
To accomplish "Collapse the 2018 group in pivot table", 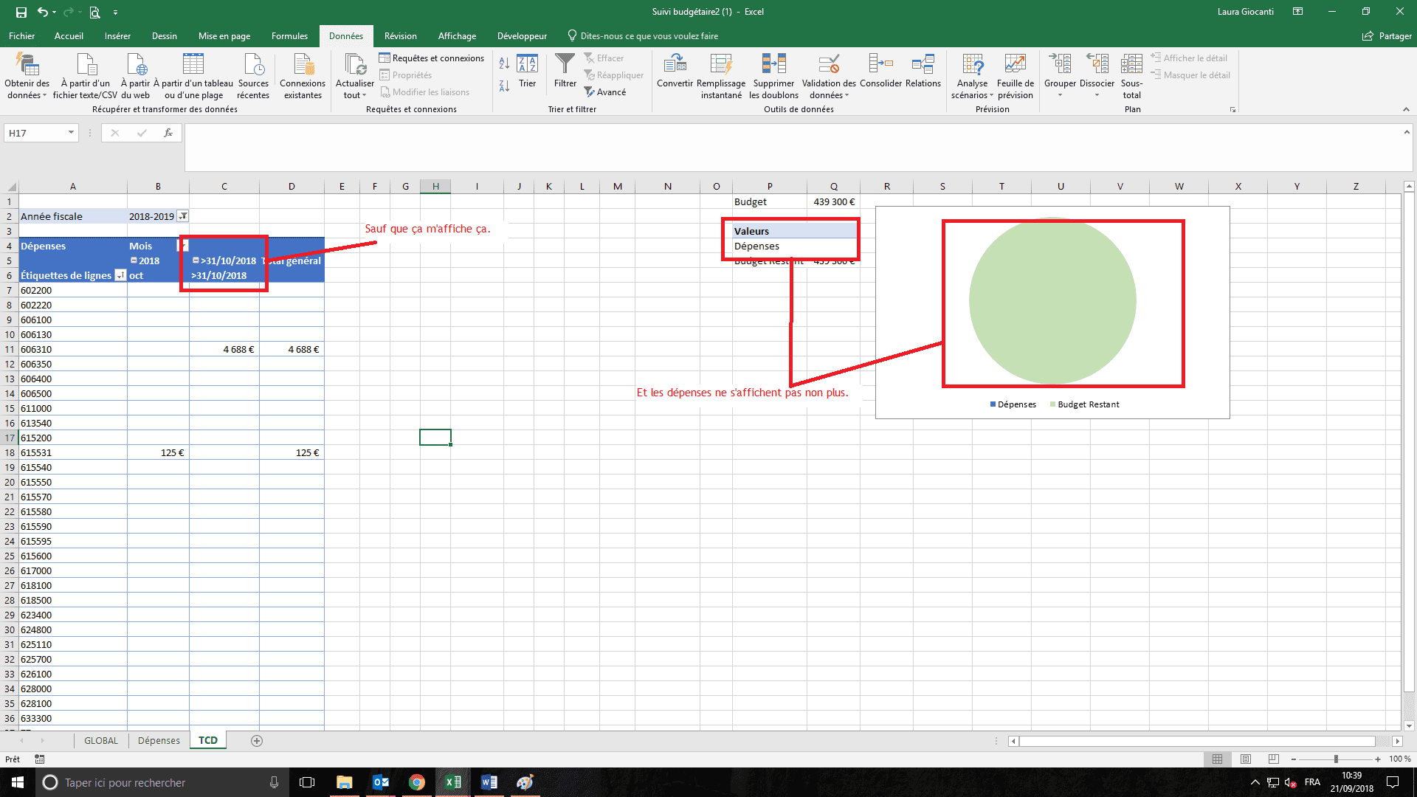I will tap(134, 261).
